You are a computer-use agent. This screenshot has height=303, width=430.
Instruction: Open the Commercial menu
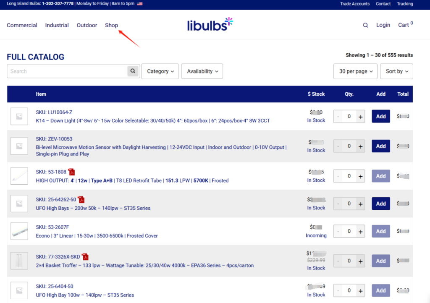[22, 25]
